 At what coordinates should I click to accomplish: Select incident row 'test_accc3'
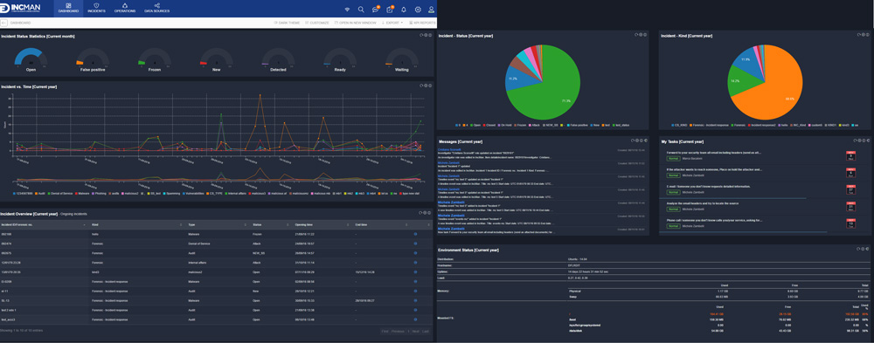(216, 319)
